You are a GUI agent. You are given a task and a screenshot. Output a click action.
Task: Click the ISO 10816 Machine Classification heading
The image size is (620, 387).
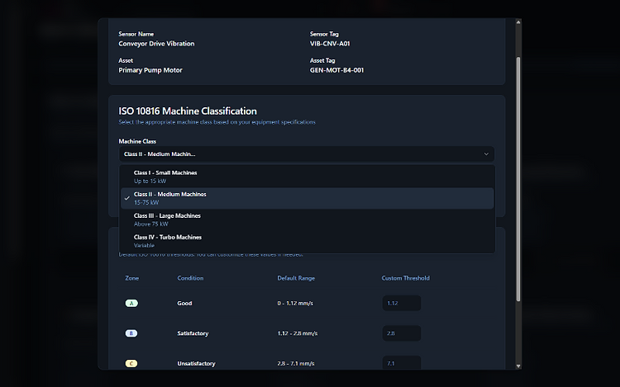(188, 111)
